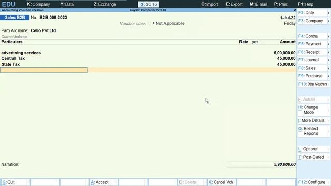Click the Rate column header
331x186 pixels.
(x=244, y=42)
